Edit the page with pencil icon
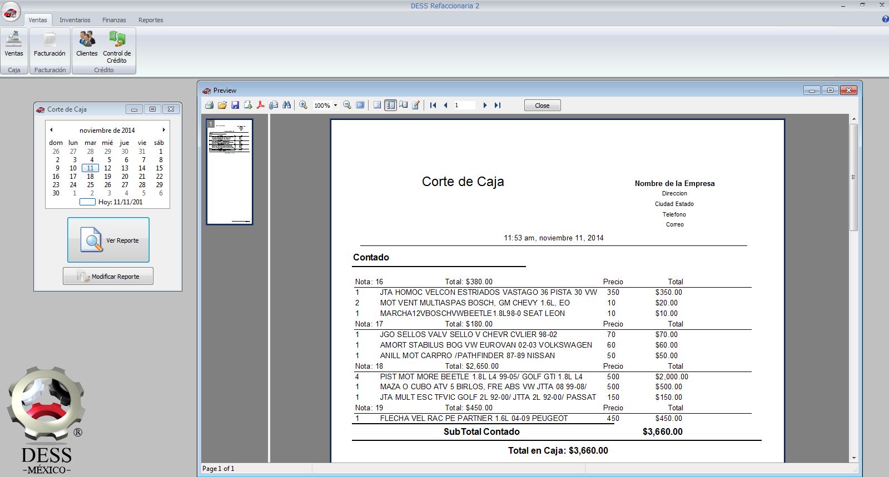This screenshot has height=477, width=889. [416, 105]
